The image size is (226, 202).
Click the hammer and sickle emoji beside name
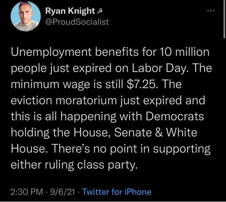(100, 11)
